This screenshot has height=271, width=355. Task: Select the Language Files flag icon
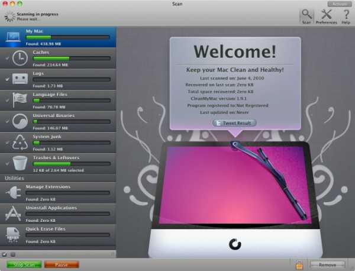20,99
